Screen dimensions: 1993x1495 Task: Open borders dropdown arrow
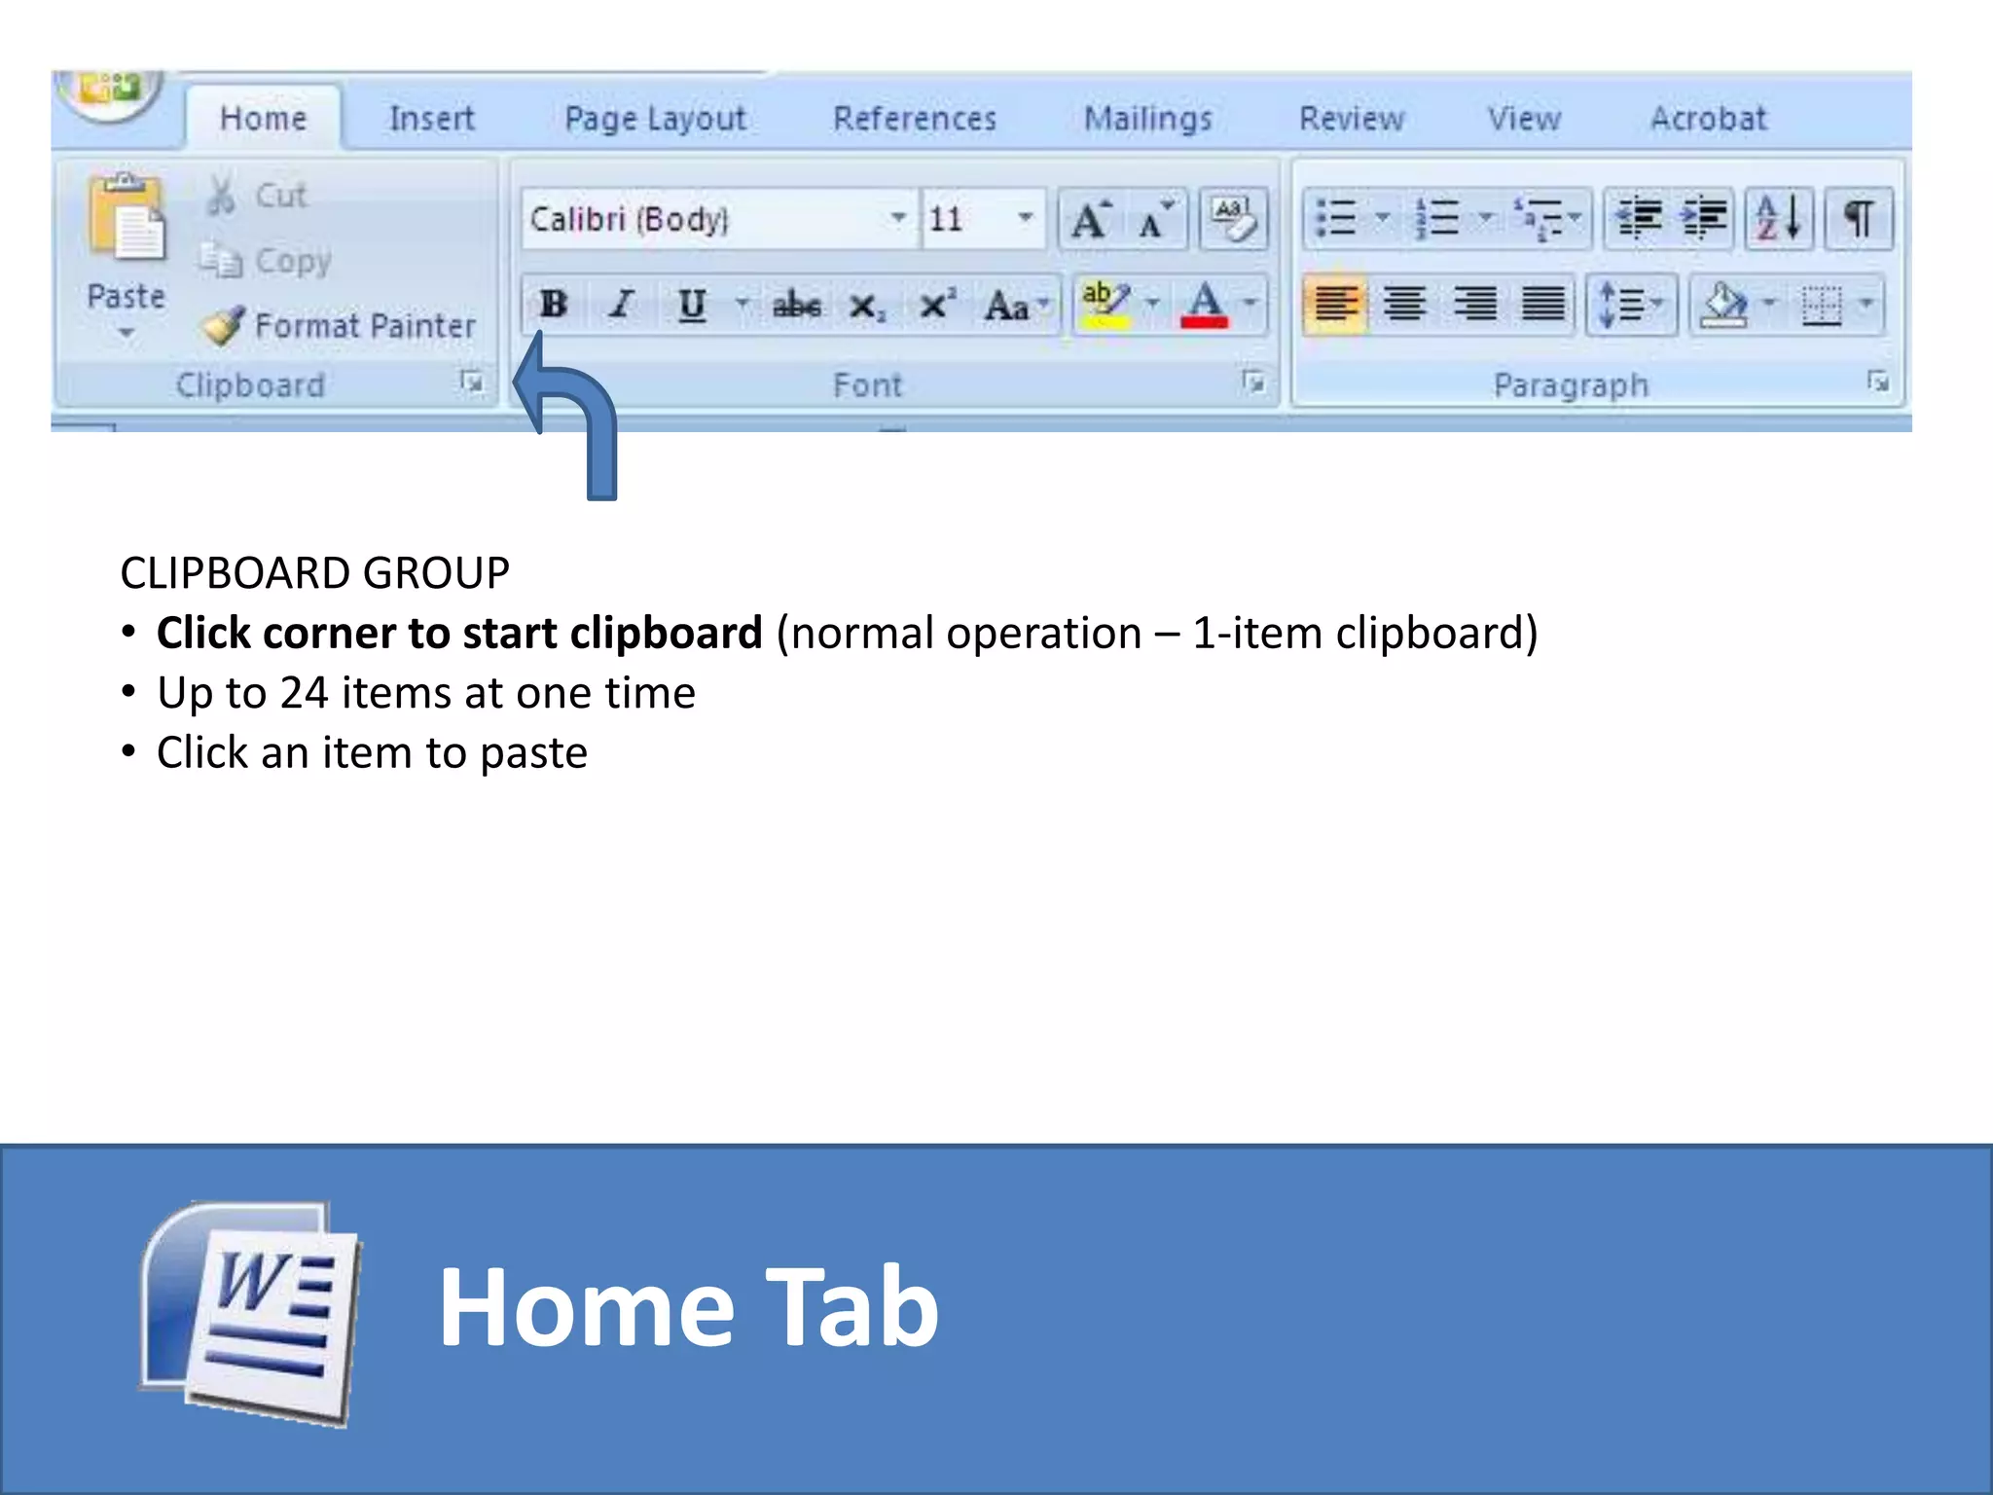pos(1866,303)
